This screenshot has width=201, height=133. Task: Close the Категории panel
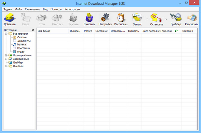pos(33,30)
